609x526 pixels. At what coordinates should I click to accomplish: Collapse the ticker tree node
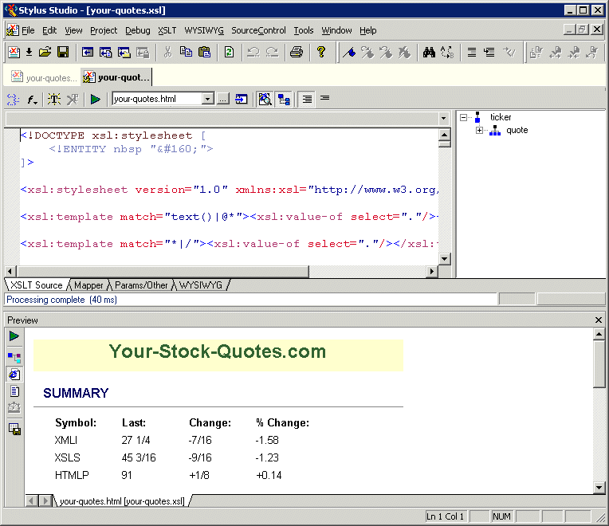click(464, 118)
